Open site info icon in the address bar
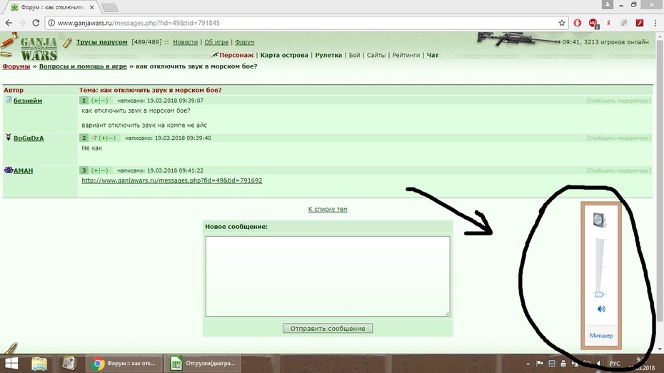The image size is (664, 373). click(x=51, y=23)
